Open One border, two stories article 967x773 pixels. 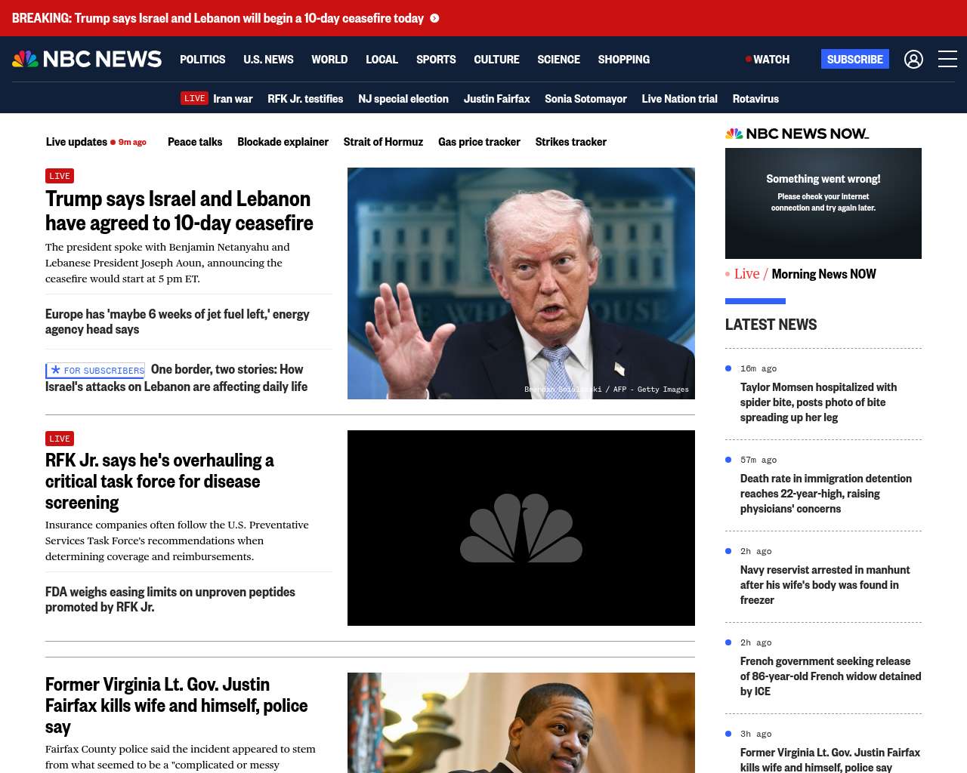(x=177, y=377)
